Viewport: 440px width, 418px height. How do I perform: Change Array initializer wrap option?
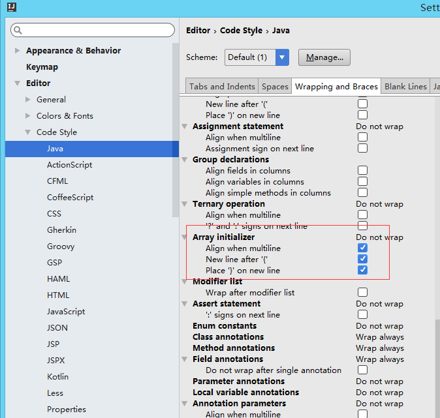(379, 237)
